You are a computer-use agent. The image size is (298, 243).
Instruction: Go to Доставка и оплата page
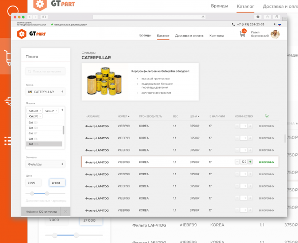pos(189,35)
